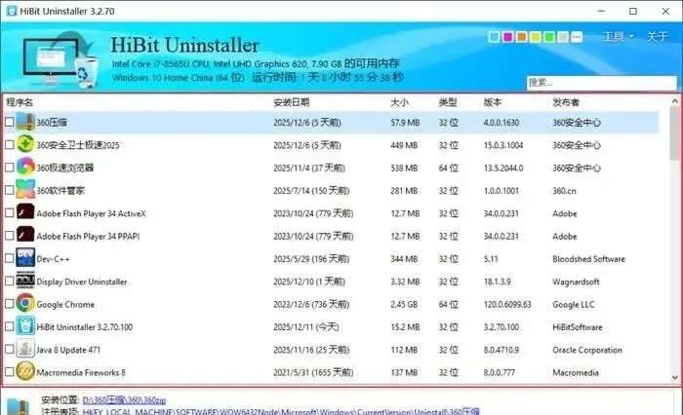Image resolution: width=683 pixels, height=415 pixels.
Task: Click the 360极速浏览器 icon
Action: click(x=25, y=167)
